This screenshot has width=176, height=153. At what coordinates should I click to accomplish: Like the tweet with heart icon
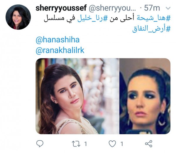[112, 144]
